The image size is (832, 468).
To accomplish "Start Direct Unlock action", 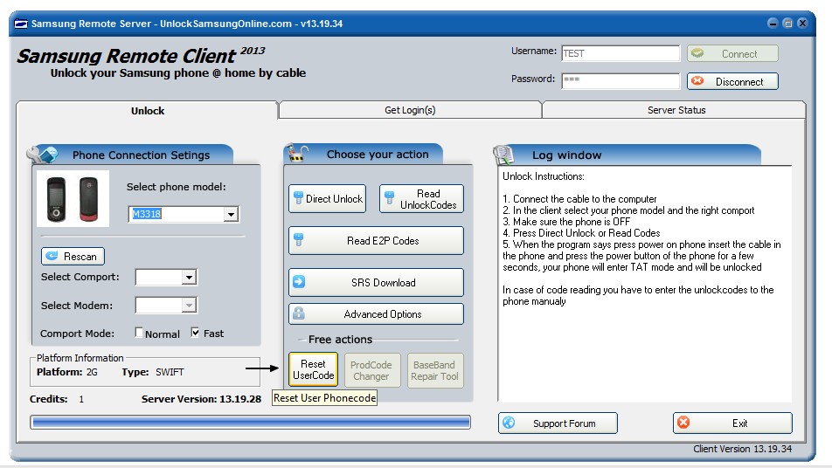I will (x=328, y=199).
